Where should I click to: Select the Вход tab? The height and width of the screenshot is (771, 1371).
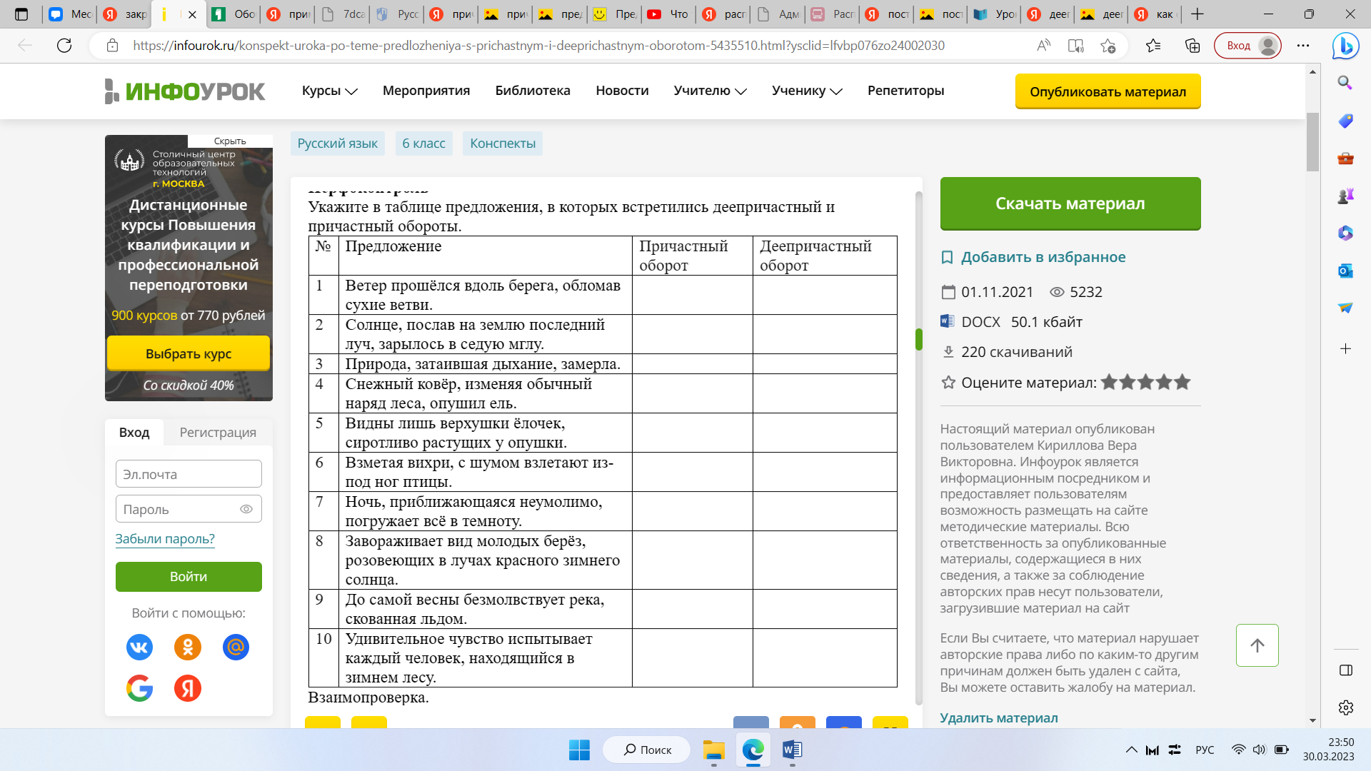pos(134,432)
